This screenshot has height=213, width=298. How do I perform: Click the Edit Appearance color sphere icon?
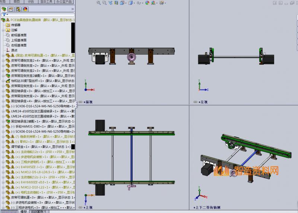pyautogui.click(x=147, y=3)
